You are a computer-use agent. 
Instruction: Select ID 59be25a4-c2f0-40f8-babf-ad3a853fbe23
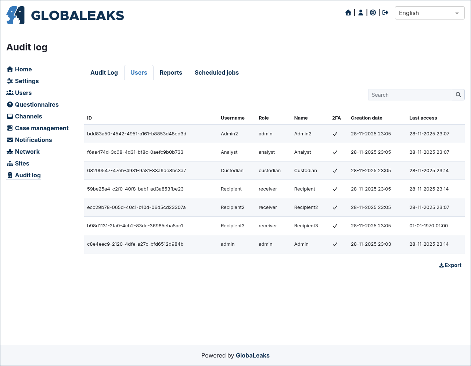(135, 189)
